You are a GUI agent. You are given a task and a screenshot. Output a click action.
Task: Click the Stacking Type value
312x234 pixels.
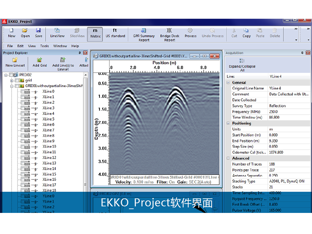coord(287,181)
